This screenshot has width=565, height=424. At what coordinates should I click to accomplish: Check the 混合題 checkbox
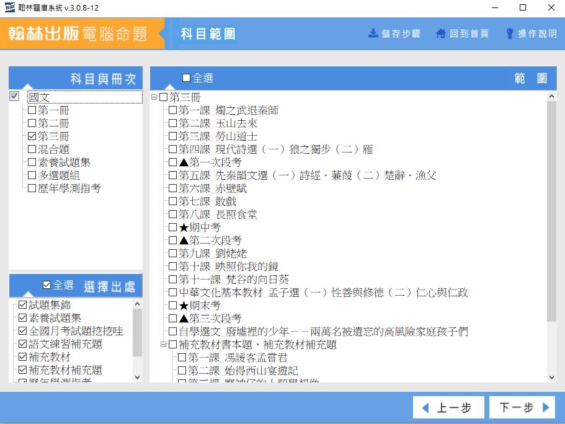[x=32, y=149]
